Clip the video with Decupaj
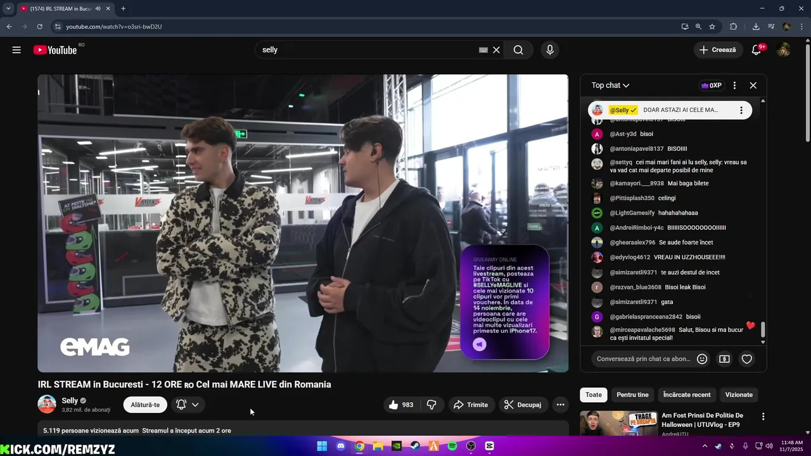 click(x=523, y=405)
